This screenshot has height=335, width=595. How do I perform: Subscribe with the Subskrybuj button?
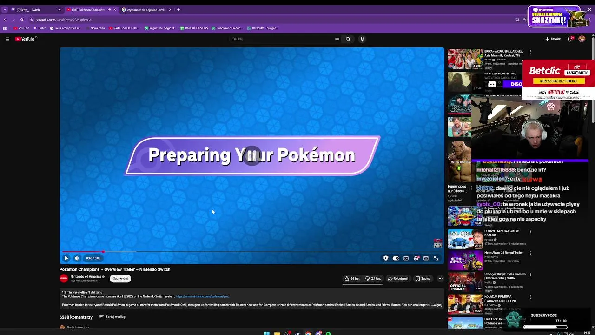[x=120, y=279]
